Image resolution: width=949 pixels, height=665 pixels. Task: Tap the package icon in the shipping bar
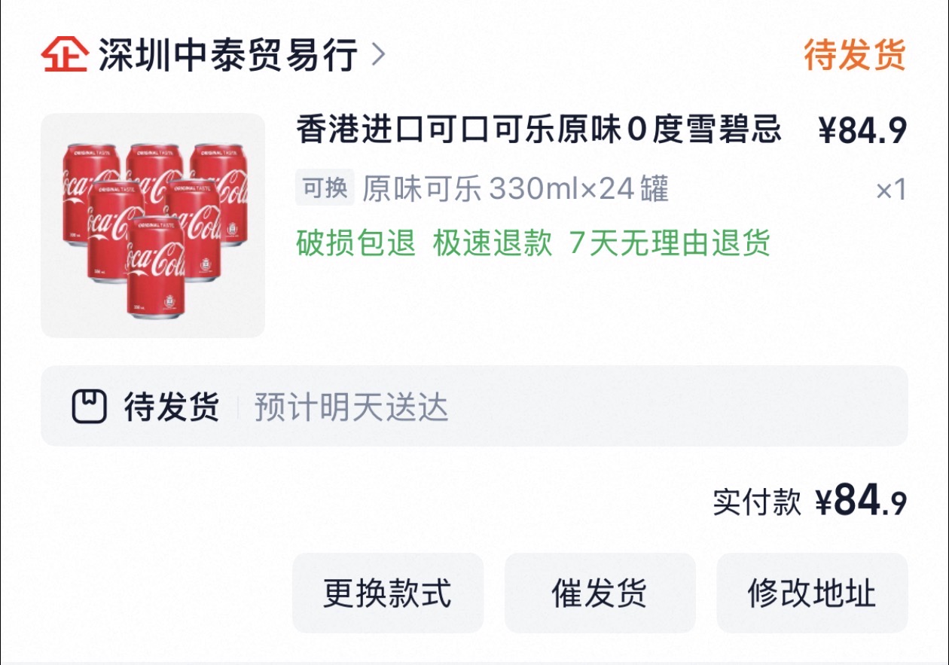coord(89,407)
